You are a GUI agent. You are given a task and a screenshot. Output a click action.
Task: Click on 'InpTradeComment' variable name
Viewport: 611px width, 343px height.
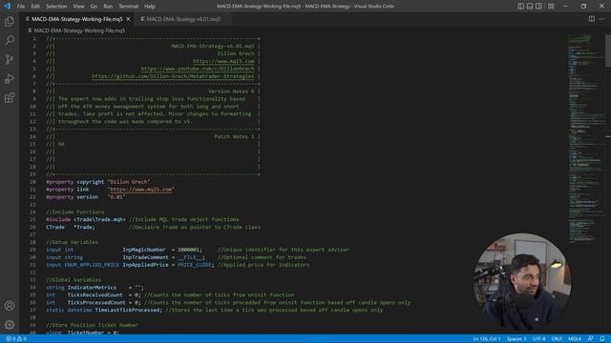click(146, 257)
